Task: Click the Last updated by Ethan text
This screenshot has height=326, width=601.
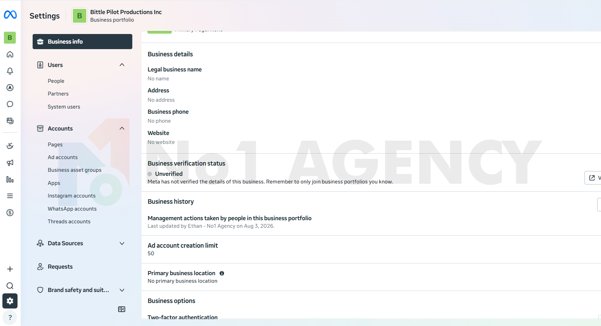Action: [x=211, y=226]
